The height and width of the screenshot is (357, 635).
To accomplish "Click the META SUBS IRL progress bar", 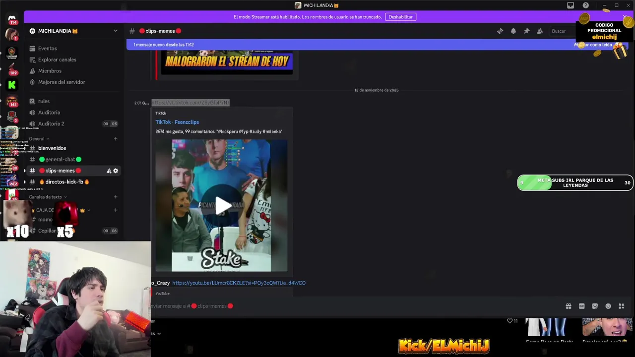I will tap(575, 182).
